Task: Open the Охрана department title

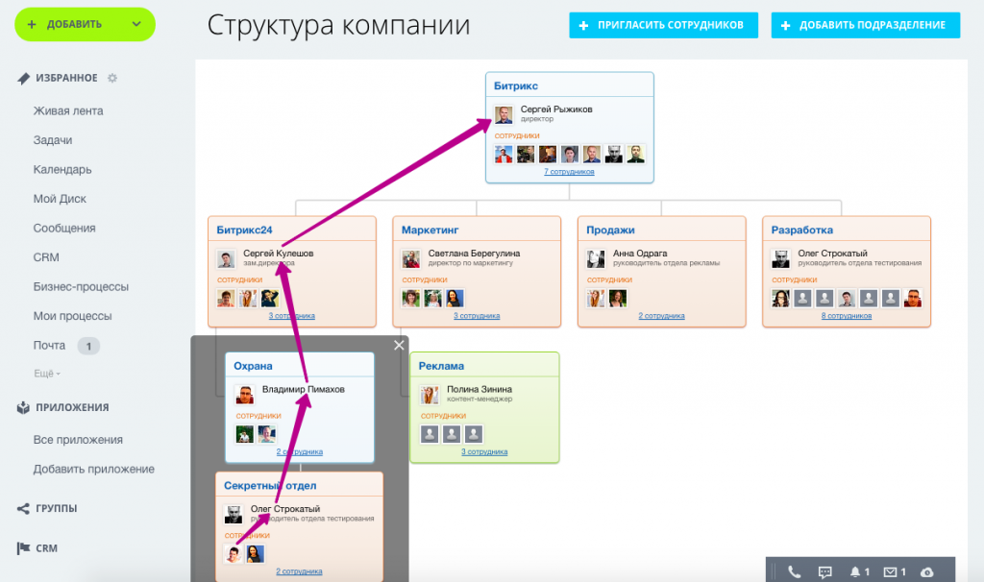Action: tap(253, 366)
